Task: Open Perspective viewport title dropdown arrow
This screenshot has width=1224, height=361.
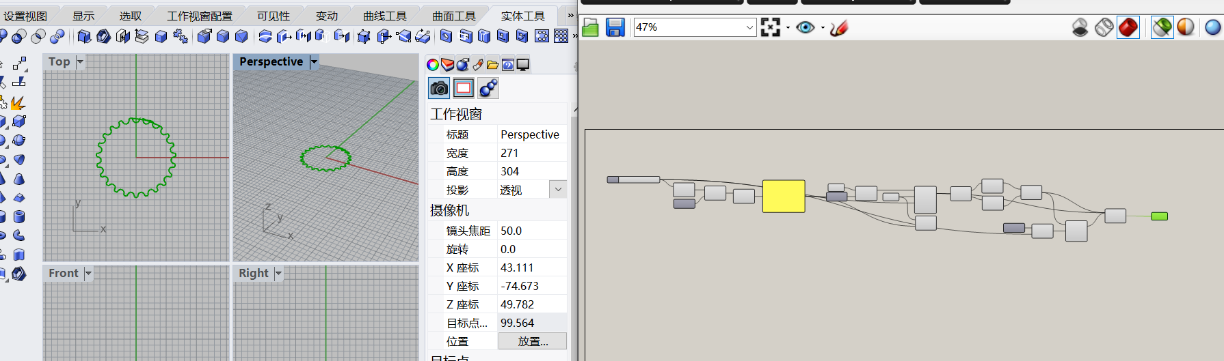Action: pyautogui.click(x=314, y=62)
